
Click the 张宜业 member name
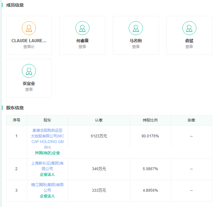29,83
